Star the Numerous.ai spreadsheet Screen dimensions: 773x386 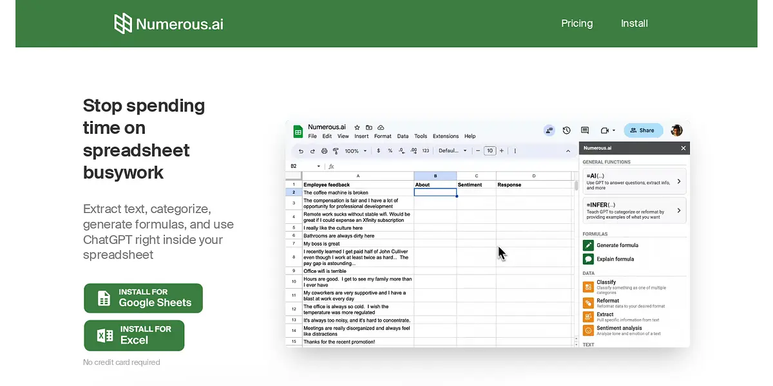point(357,127)
